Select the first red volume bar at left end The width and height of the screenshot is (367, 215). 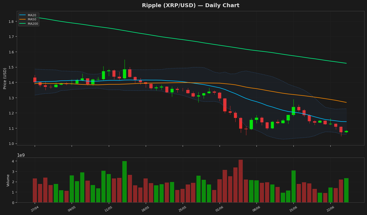pyautogui.click(x=35, y=191)
